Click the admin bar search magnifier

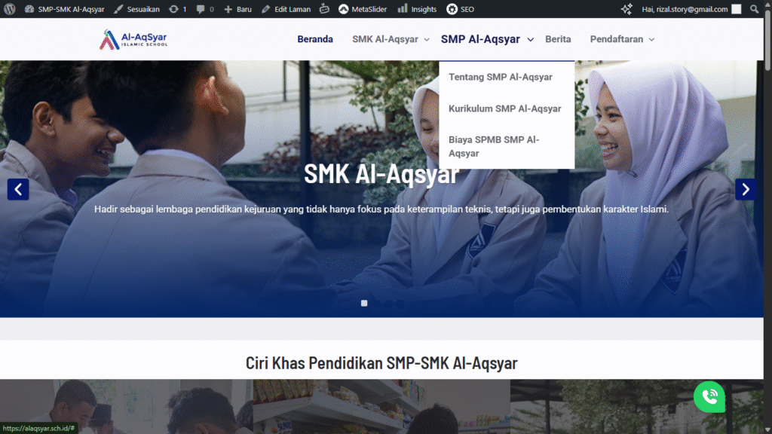tap(755, 9)
